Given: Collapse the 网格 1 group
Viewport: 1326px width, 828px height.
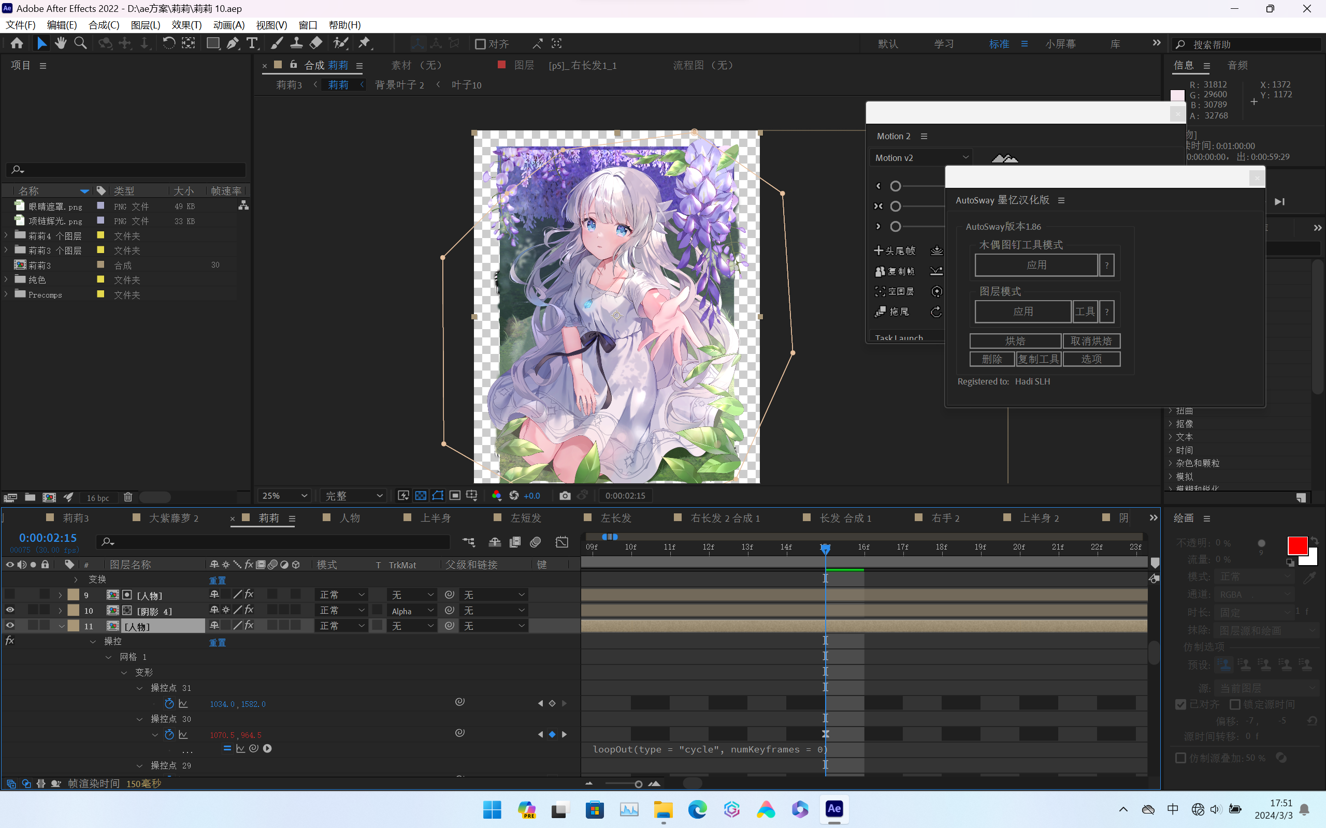Looking at the screenshot, I should pyautogui.click(x=108, y=657).
